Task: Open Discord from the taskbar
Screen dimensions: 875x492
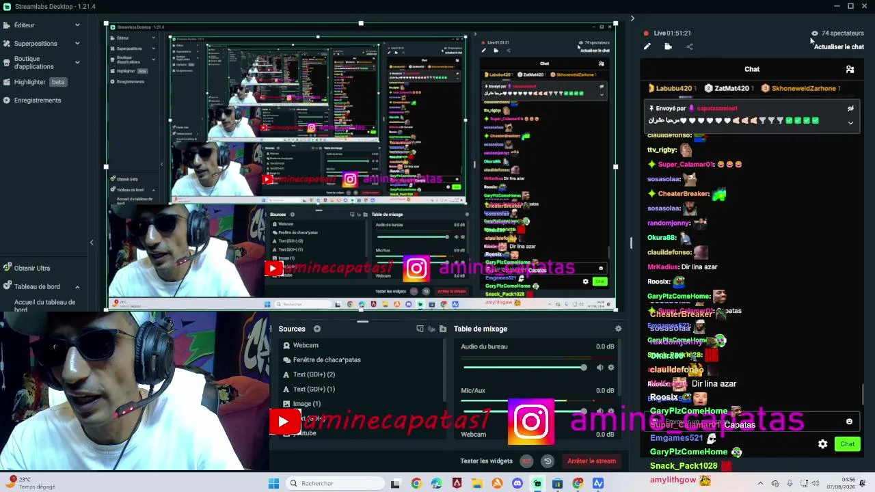Action: [x=517, y=484]
